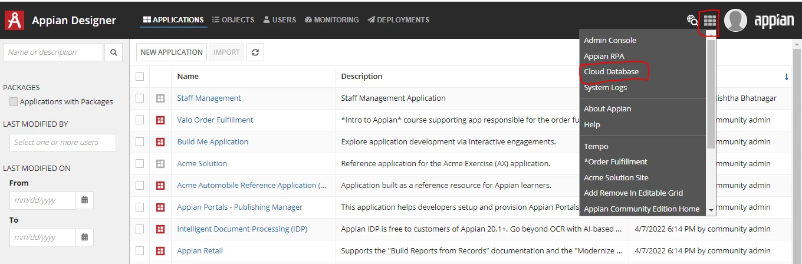Image resolution: width=802 pixels, height=264 pixels.
Task: Open the user profile avatar
Action: coord(735,21)
